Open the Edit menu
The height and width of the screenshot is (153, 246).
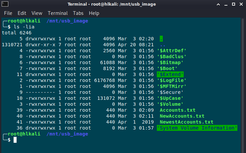point(22,13)
